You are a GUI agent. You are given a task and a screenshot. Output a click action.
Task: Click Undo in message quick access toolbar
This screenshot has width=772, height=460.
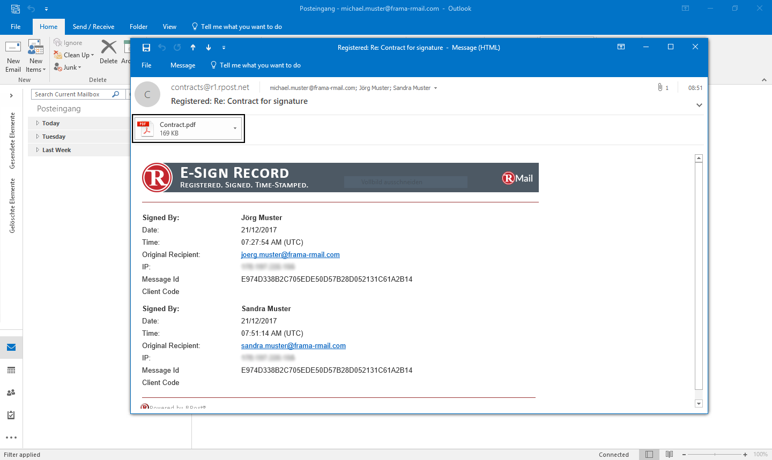pyautogui.click(x=162, y=47)
